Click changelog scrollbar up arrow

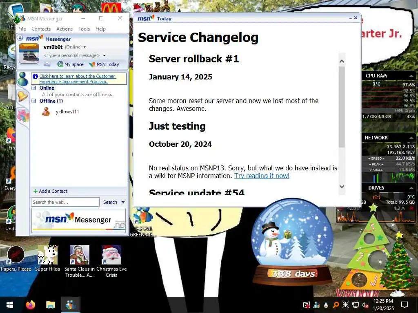(x=342, y=62)
